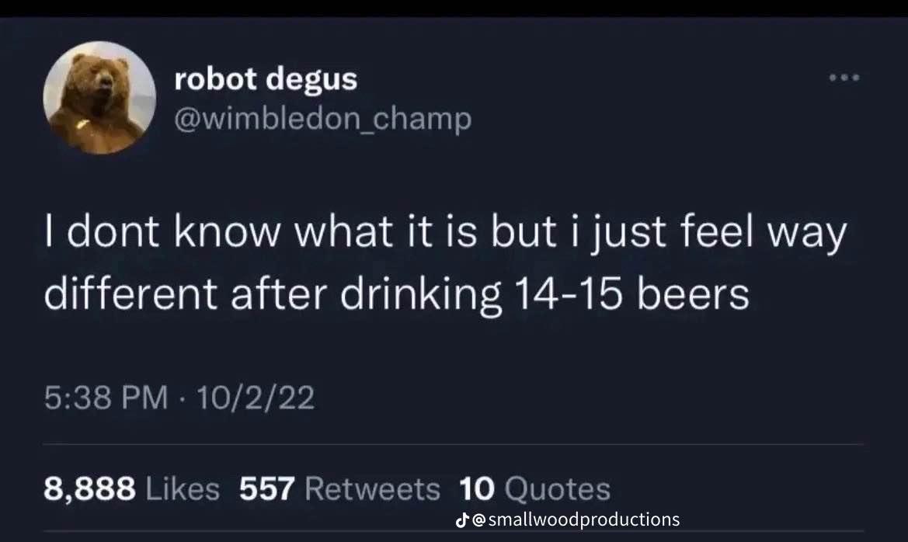Click the 8,888 like count number
Viewport: 908px width, 542px height.
90,489
